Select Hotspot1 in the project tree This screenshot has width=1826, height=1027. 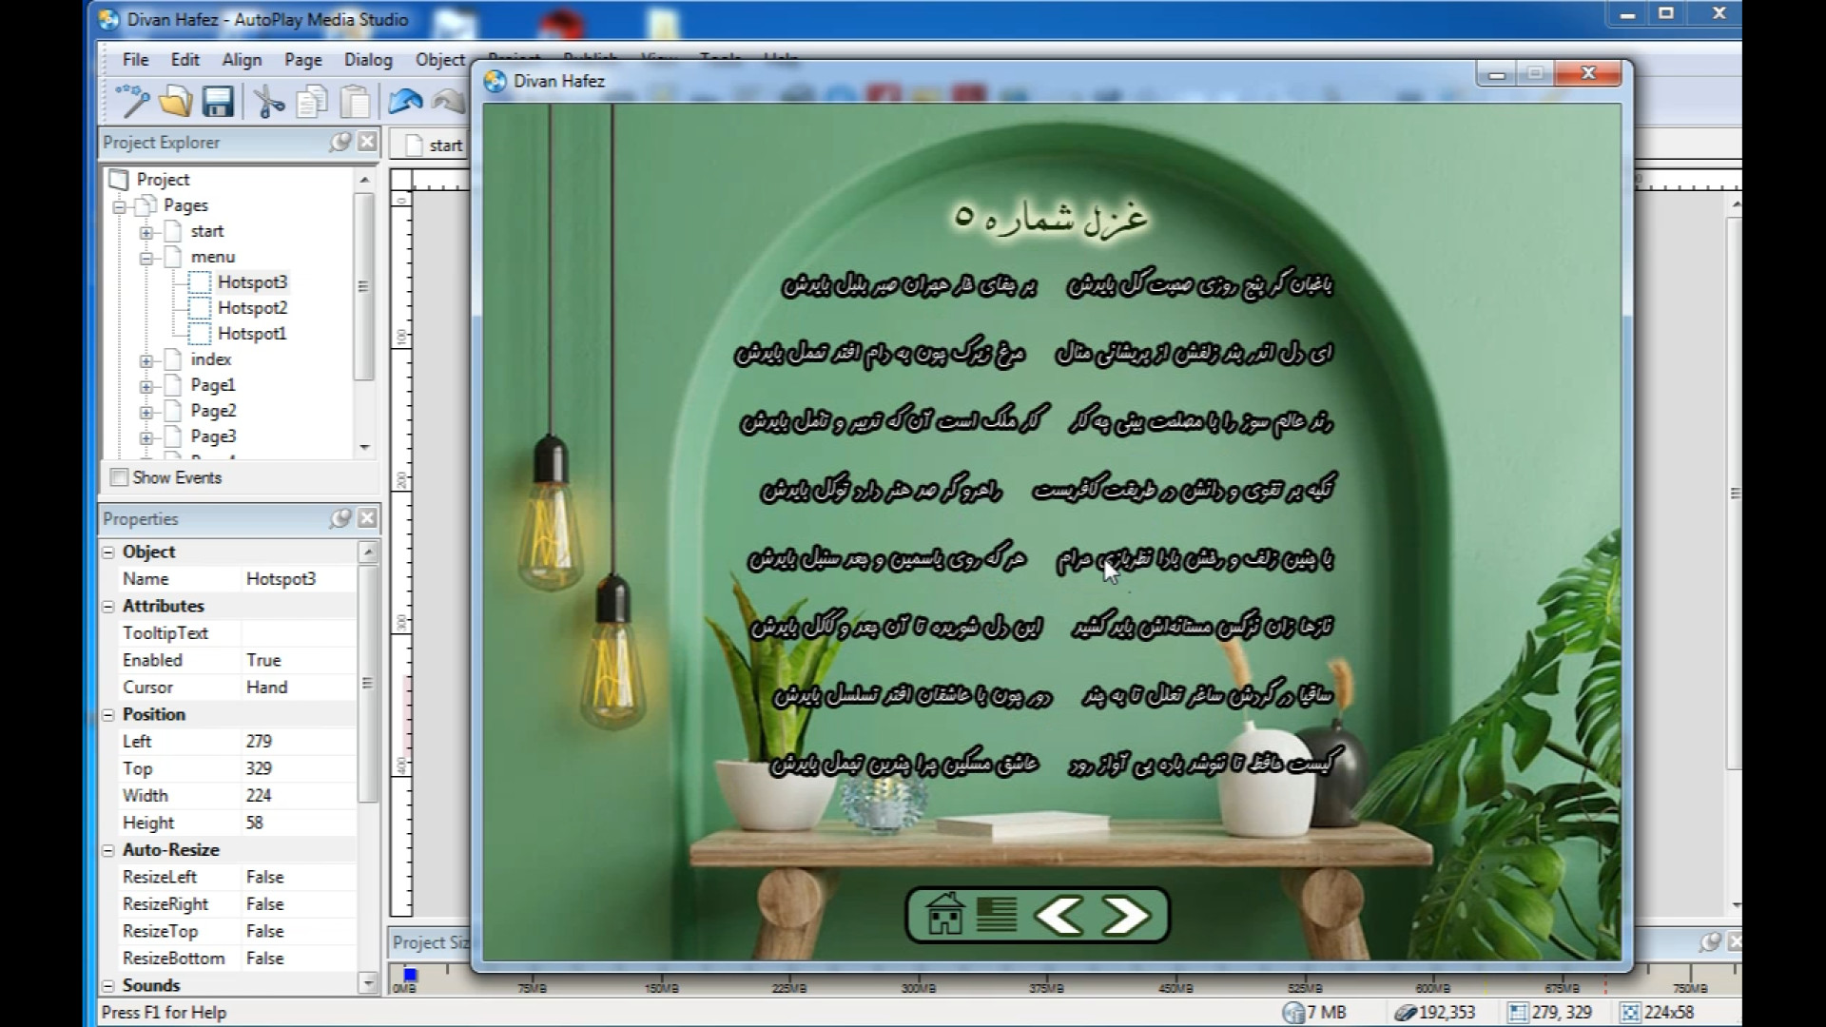tap(252, 334)
